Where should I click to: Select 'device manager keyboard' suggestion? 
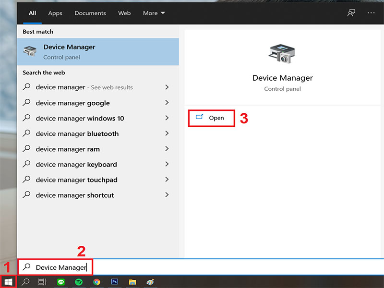tap(98, 164)
